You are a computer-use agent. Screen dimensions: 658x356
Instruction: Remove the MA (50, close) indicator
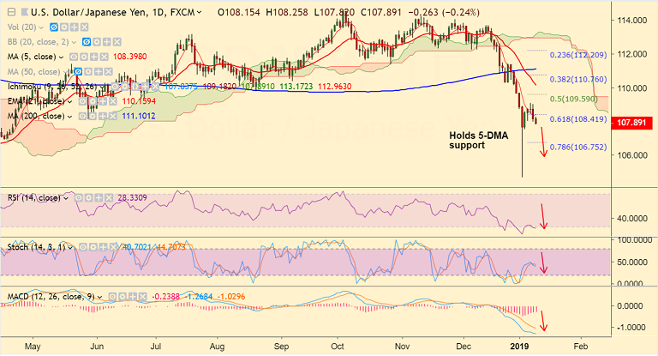(108, 72)
